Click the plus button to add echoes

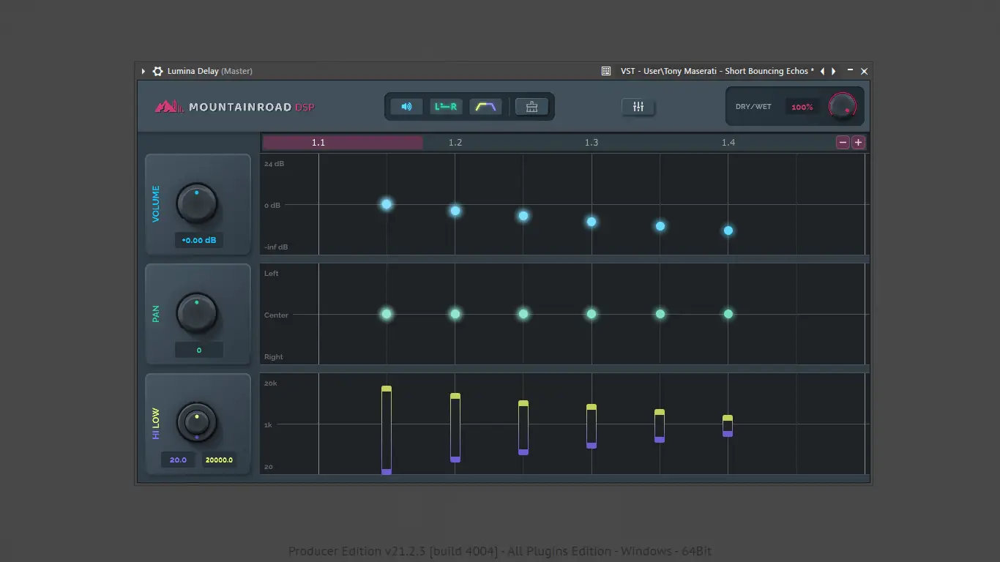(858, 142)
